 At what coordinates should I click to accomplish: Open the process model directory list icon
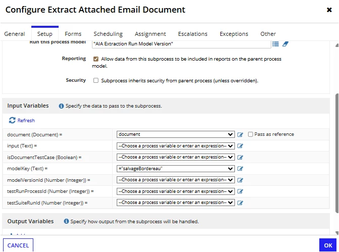(275, 44)
